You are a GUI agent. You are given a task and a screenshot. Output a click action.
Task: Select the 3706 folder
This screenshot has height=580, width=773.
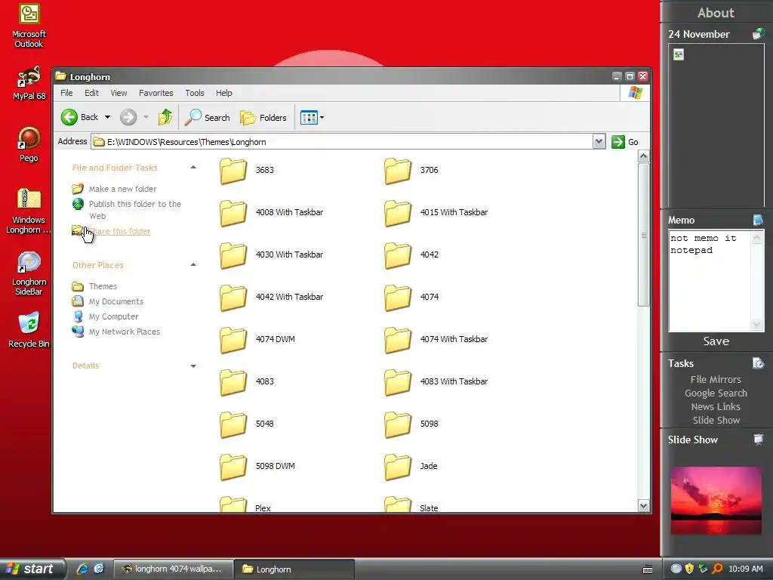click(x=411, y=170)
